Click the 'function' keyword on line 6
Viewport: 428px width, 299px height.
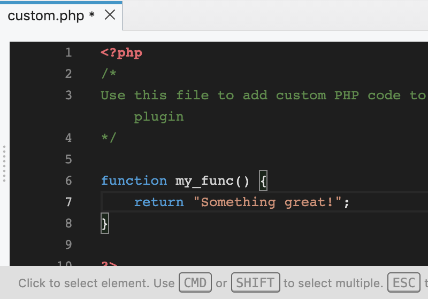[134, 180]
